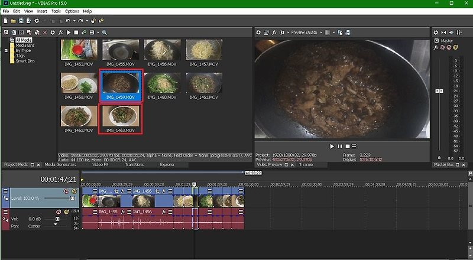Solo the Master bus

coord(455,47)
